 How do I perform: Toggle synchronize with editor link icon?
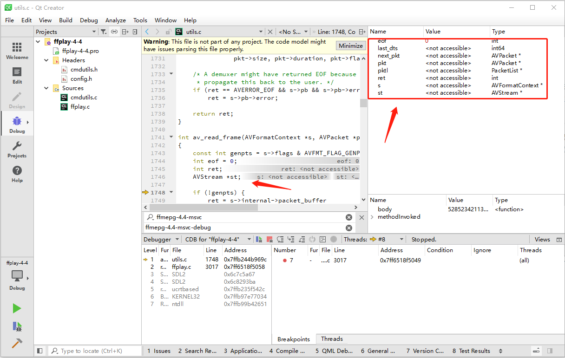(x=114, y=32)
